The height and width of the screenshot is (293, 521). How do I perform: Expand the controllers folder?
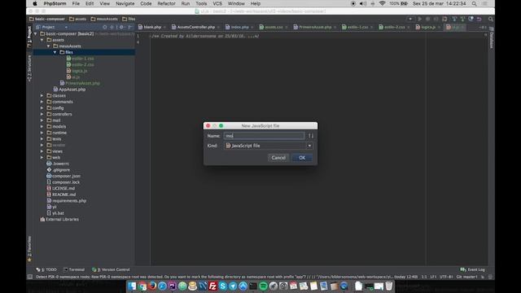(42, 114)
